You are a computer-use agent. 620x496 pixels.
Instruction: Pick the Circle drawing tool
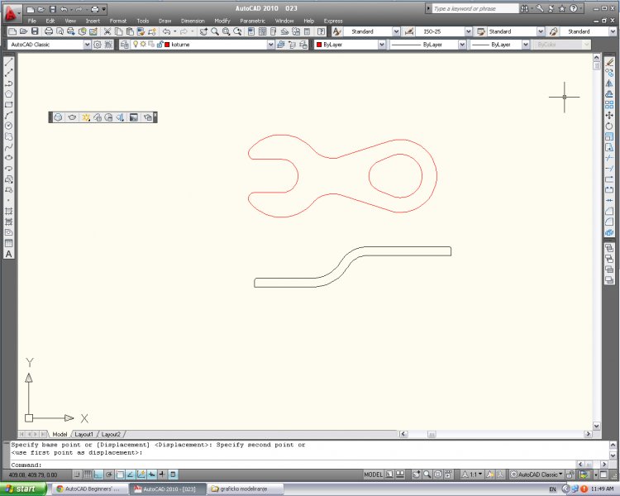coord(9,126)
